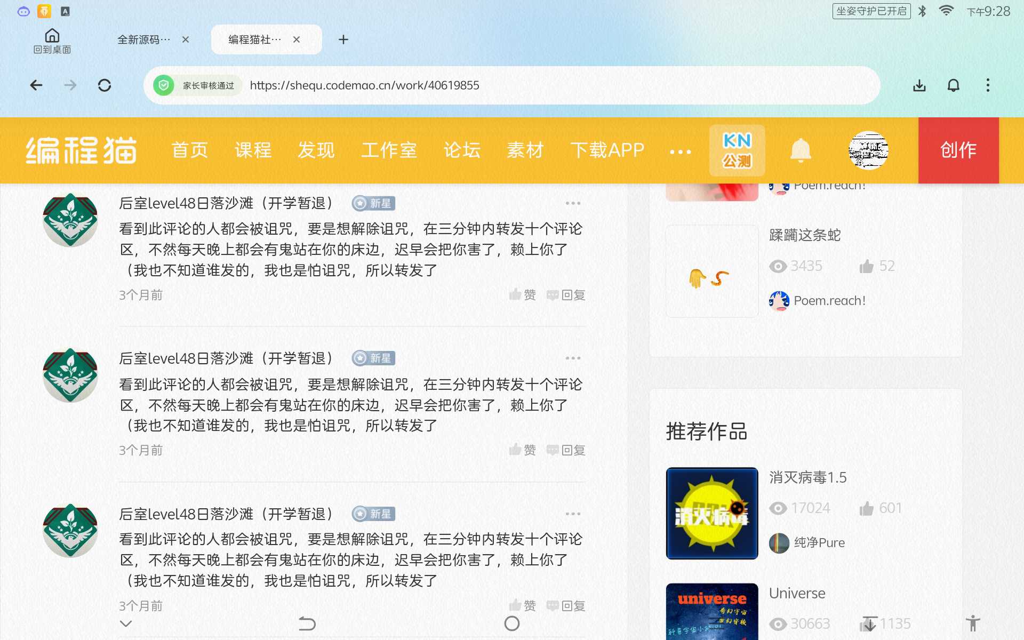
Task: Reply to the first comment with 回复
Action: click(x=566, y=295)
